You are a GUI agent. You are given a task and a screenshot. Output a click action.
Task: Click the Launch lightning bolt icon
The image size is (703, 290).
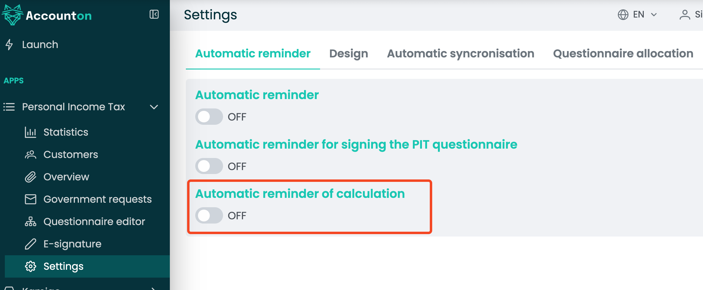point(9,45)
